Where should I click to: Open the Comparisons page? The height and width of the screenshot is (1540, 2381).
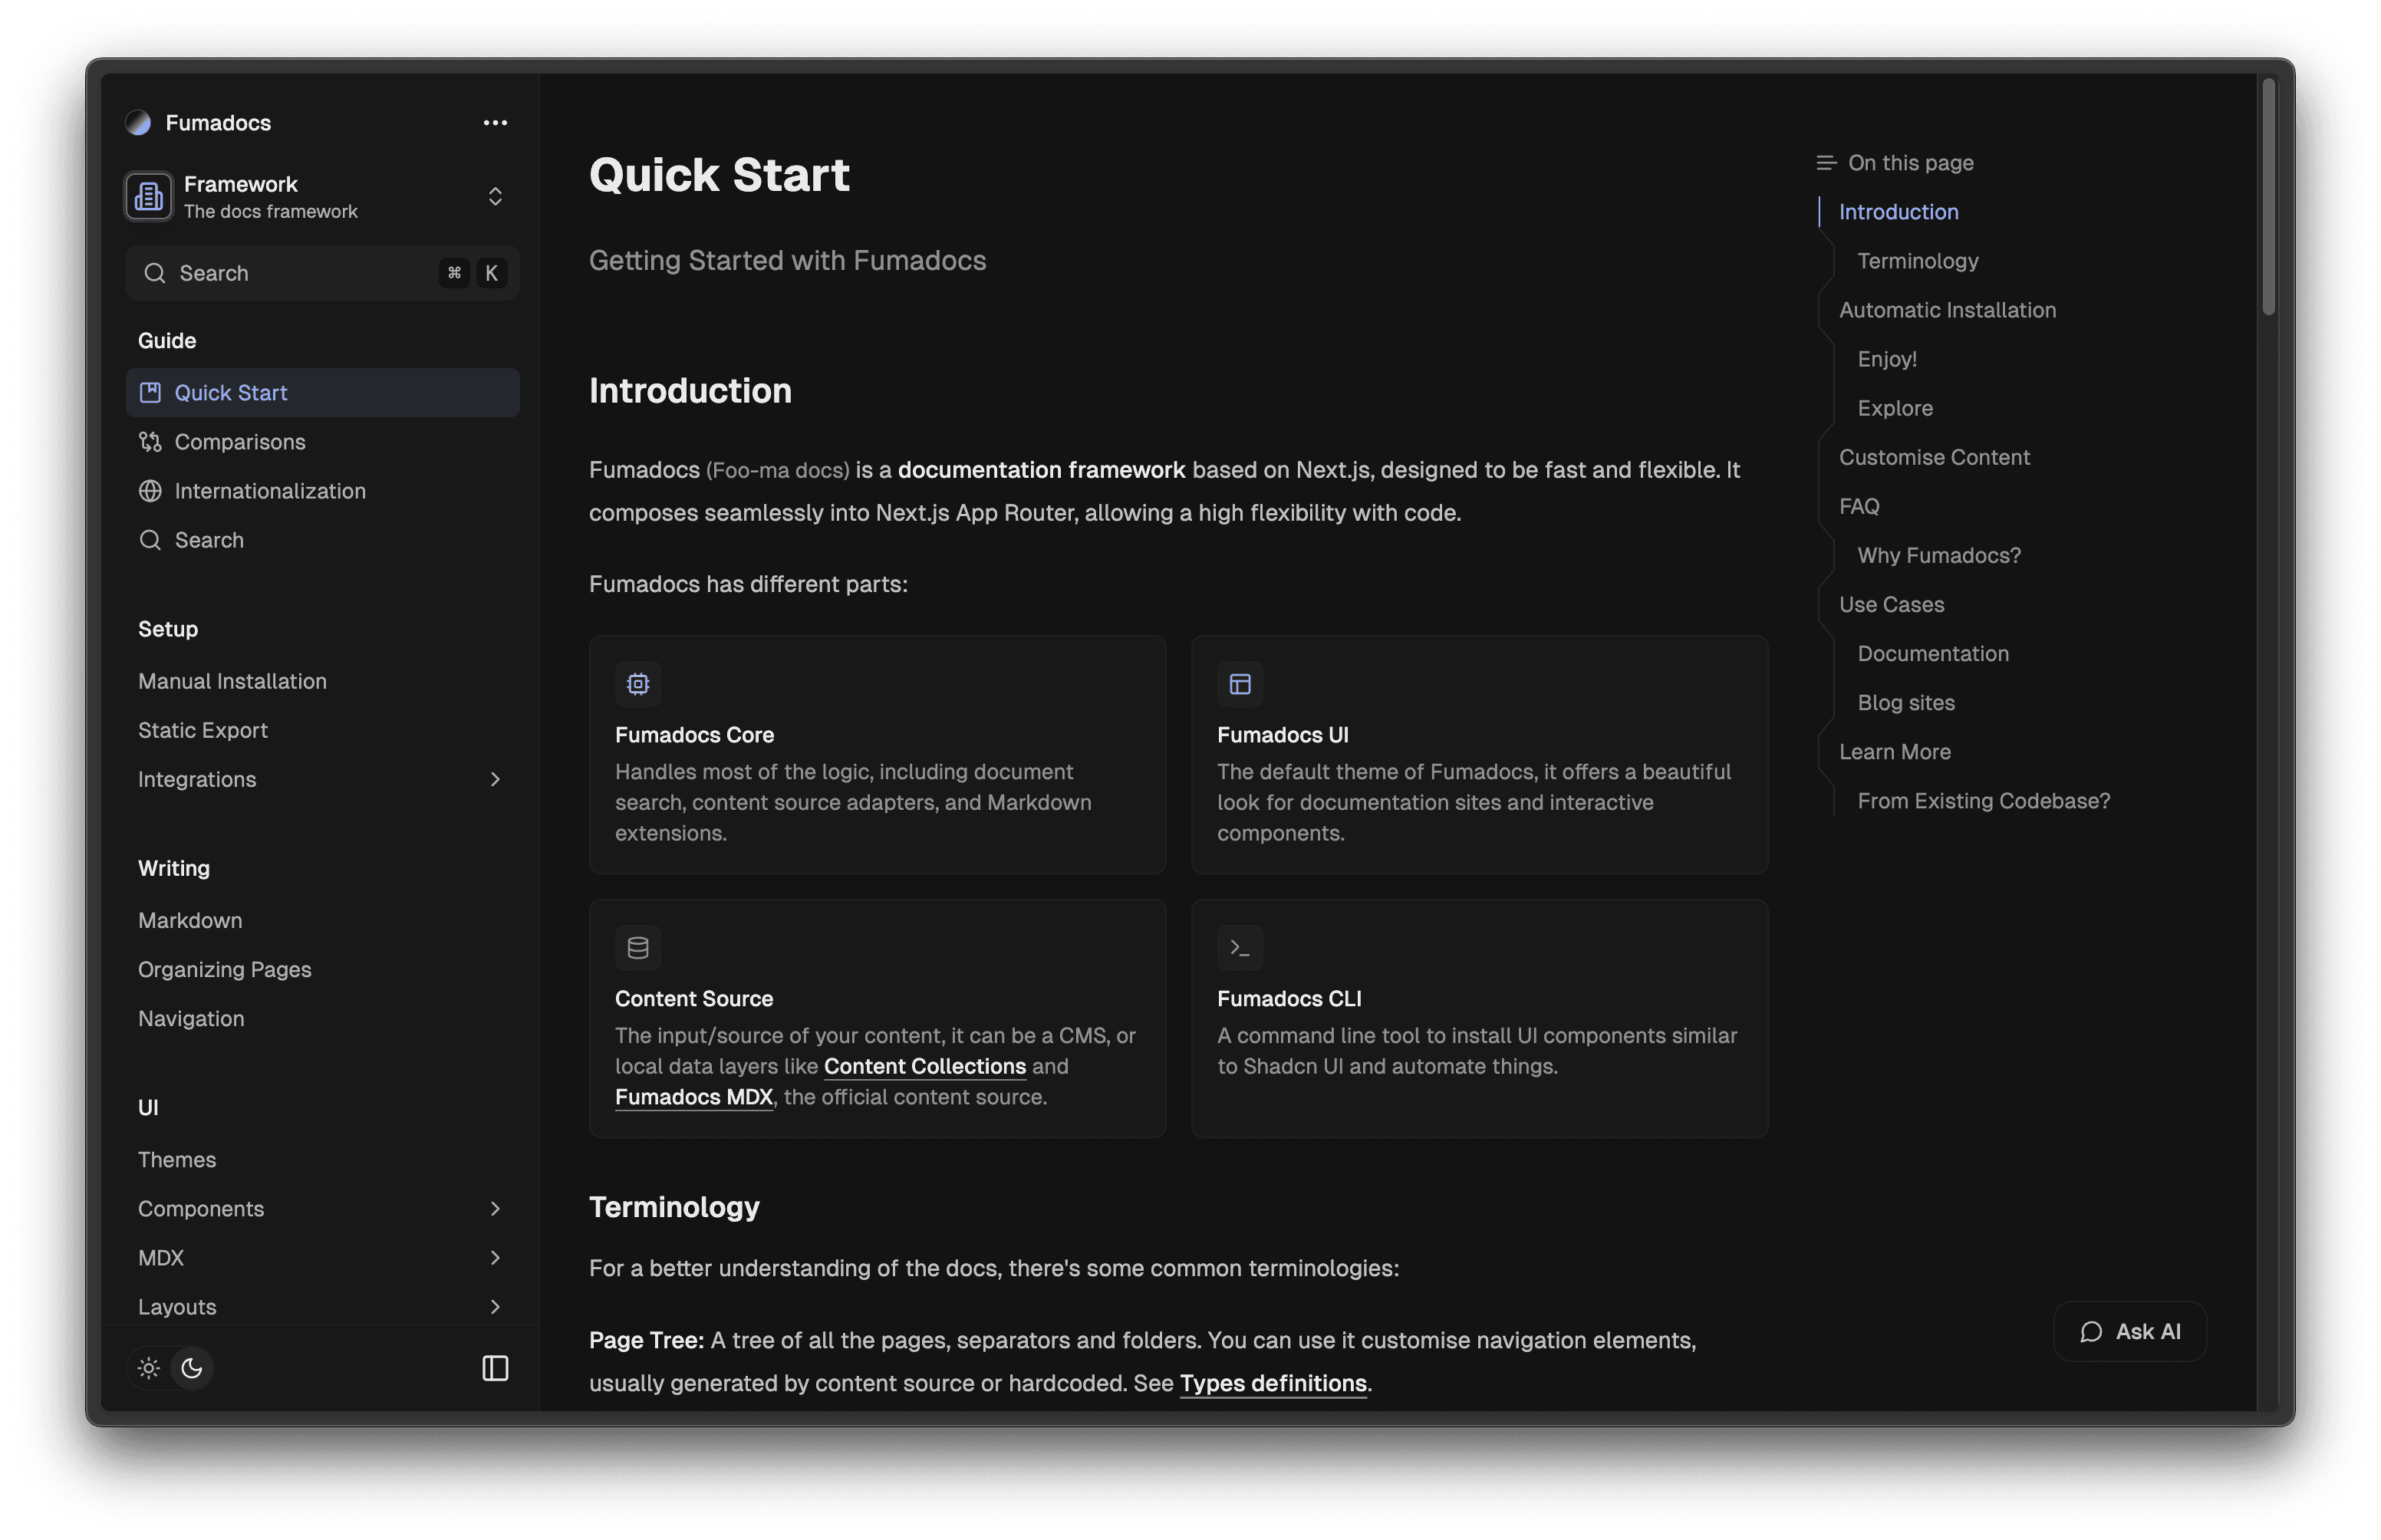pos(322,441)
